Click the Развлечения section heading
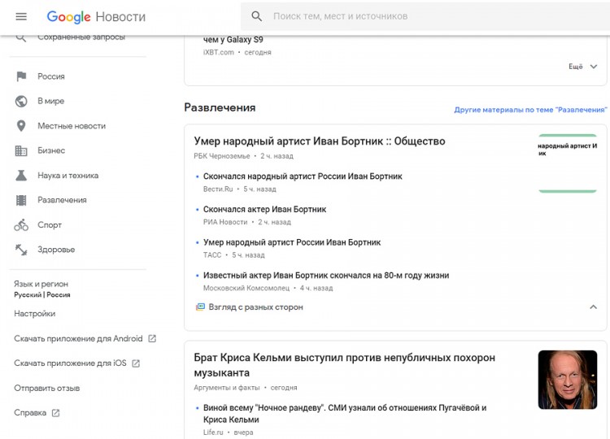 point(220,107)
